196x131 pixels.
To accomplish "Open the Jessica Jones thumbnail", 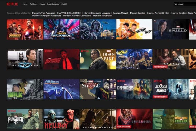I will [x=171, y=89].
